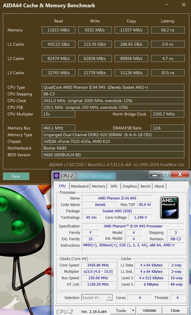Click the Bus Speed 230.06 MHz field
This screenshot has height=315, width=191.
click(98, 278)
